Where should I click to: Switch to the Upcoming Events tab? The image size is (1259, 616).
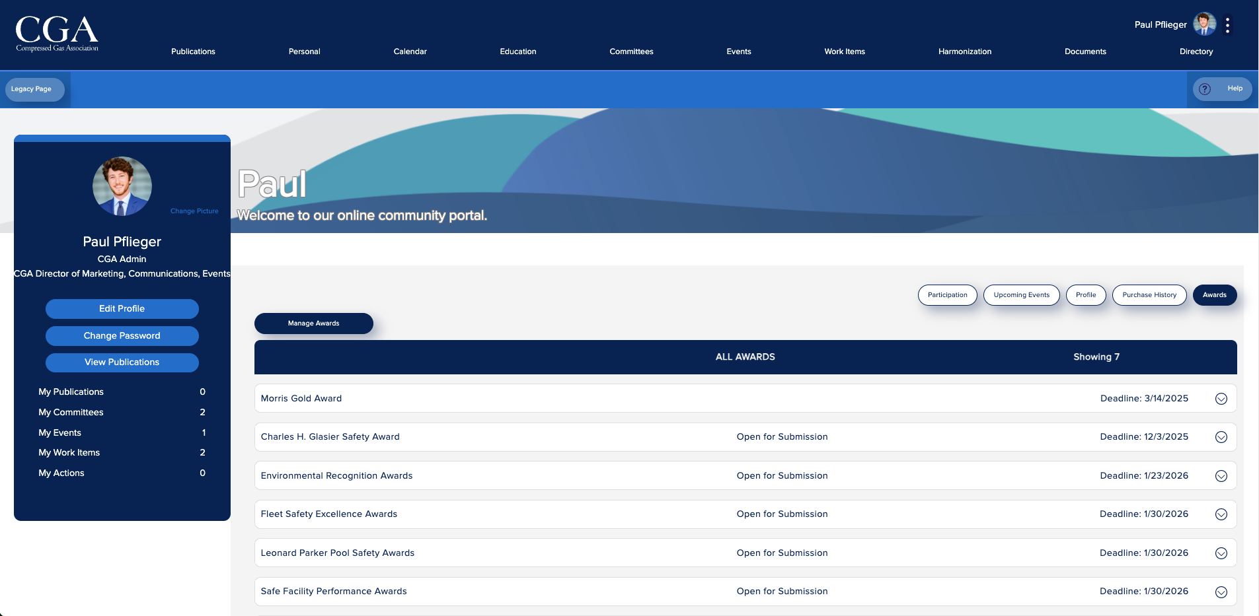point(1021,295)
